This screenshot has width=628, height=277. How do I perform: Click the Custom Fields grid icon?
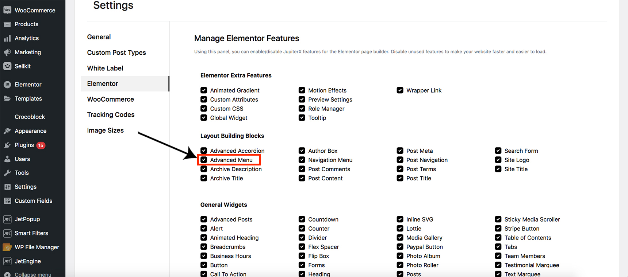(x=7, y=201)
